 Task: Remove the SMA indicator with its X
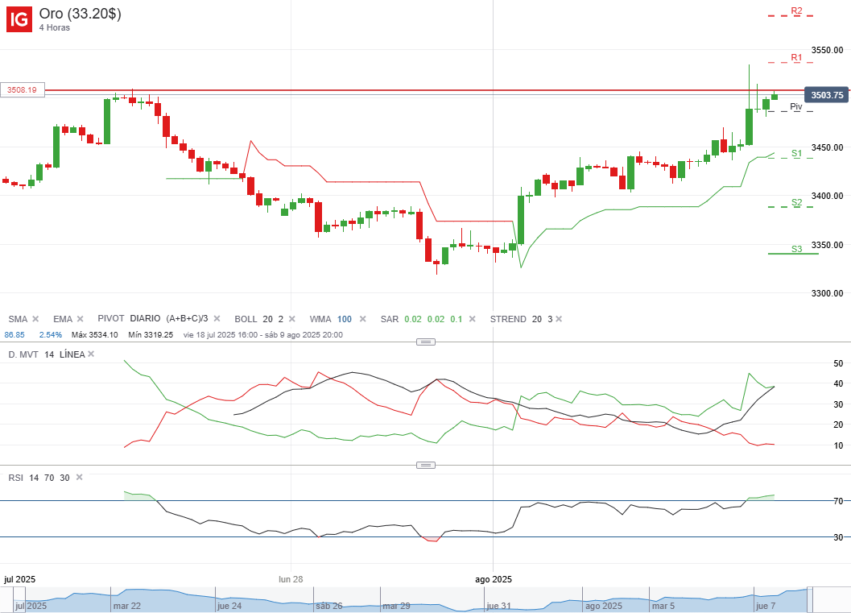coord(36,320)
